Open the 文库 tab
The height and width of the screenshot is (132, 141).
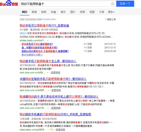(x=102, y=12)
